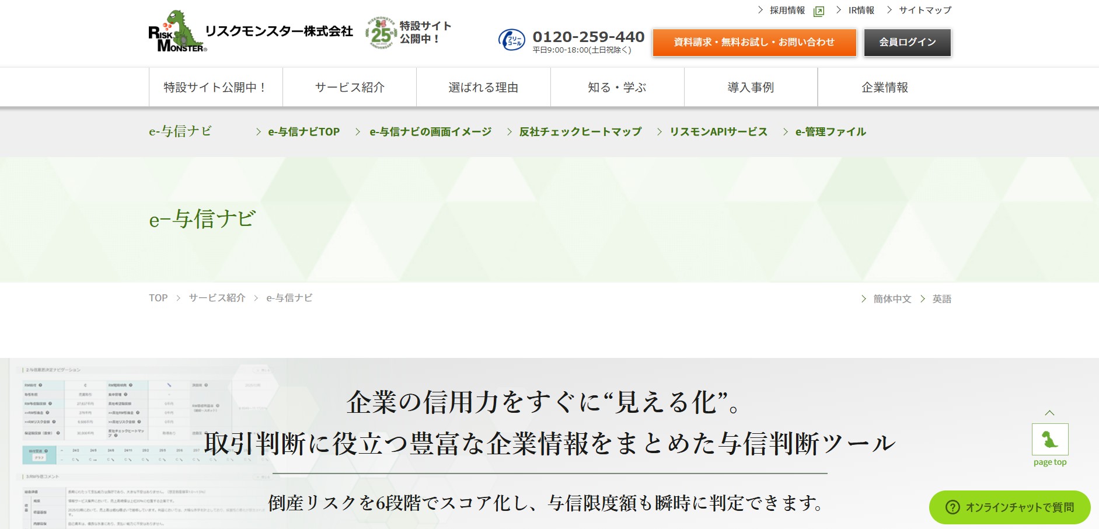Open リスモンAPIサービス sub navigation link
1099x529 pixels.
pos(718,132)
